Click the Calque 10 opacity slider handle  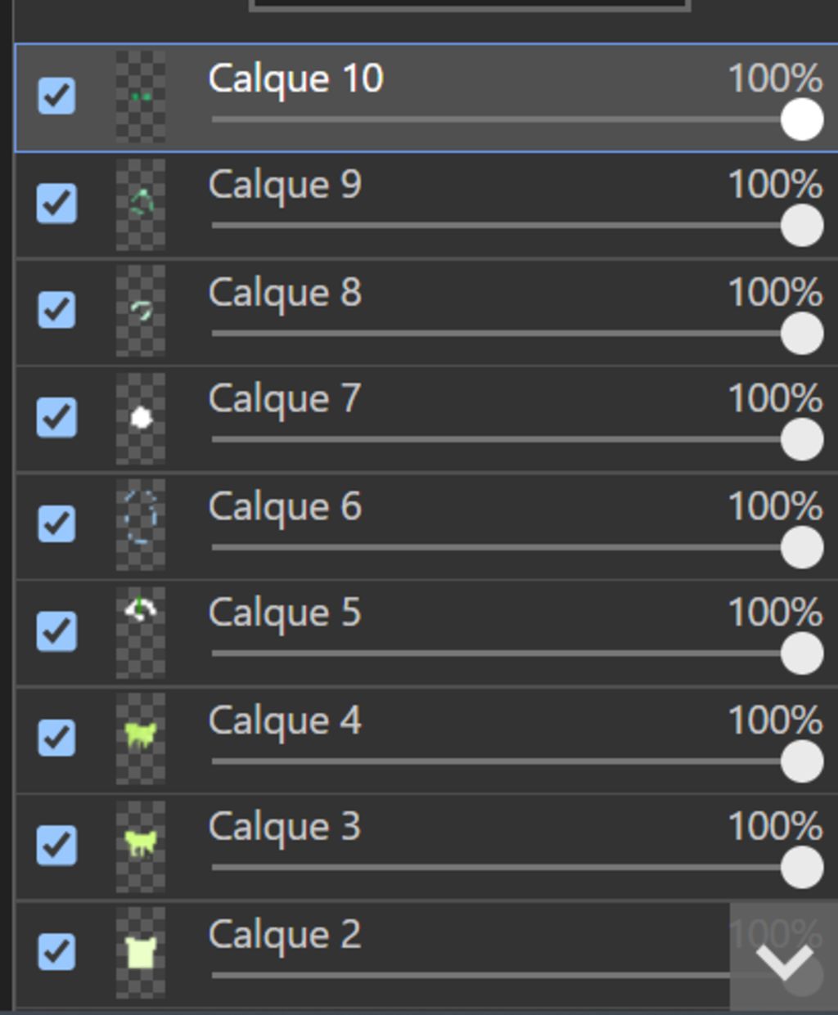click(802, 119)
